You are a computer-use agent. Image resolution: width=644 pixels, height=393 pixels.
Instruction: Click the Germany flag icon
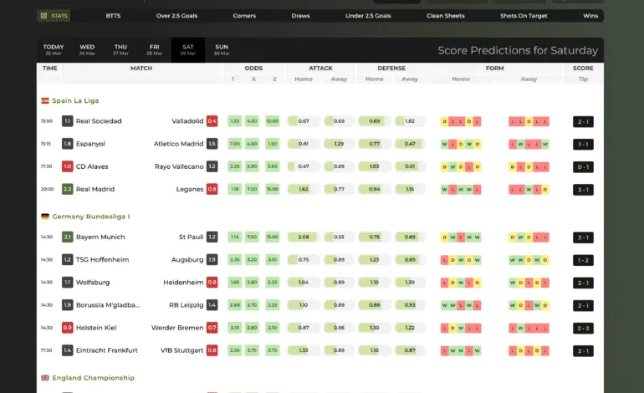(x=45, y=217)
